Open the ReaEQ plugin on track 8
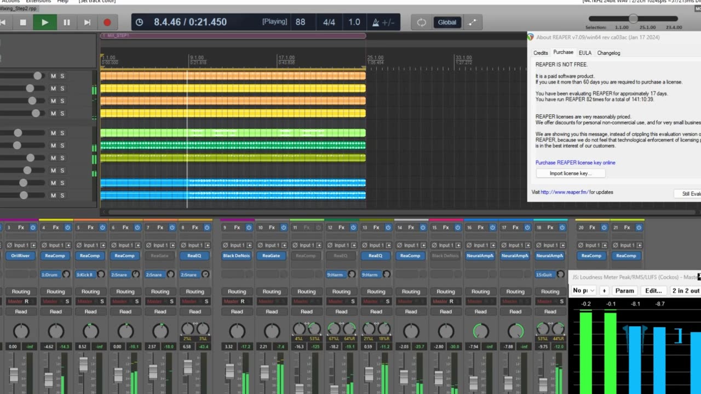The image size is (701, 394). point(194,256)
